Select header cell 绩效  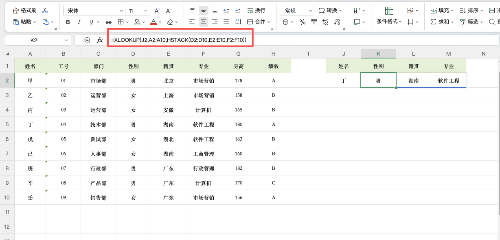274,66
